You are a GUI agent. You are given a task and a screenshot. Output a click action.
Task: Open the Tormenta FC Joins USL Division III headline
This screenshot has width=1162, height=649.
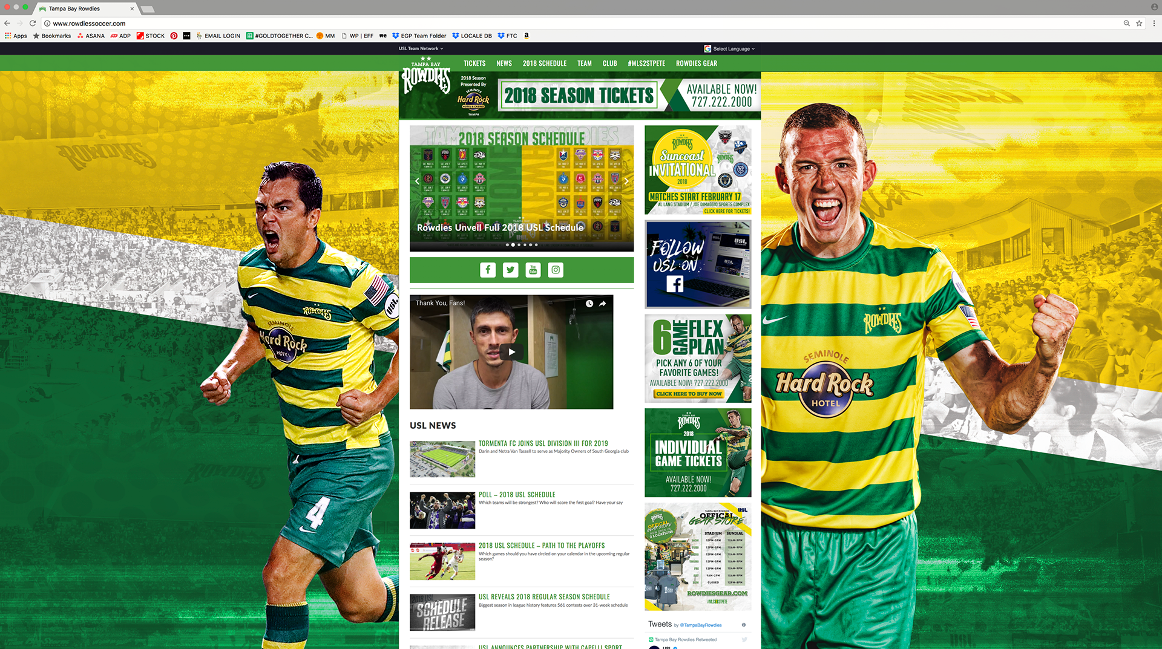point(543,443)
